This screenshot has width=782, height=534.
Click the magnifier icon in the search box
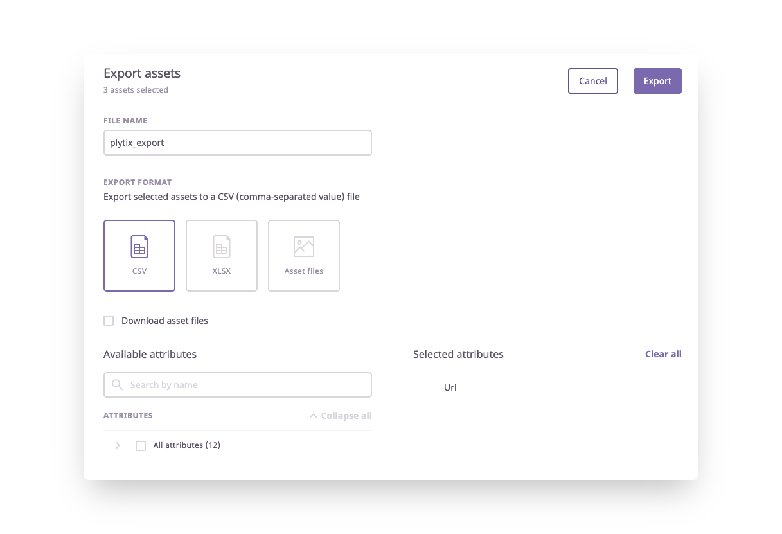(118, 384)
